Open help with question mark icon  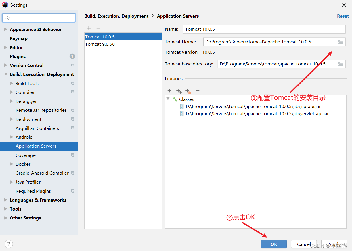pos(9,244)
